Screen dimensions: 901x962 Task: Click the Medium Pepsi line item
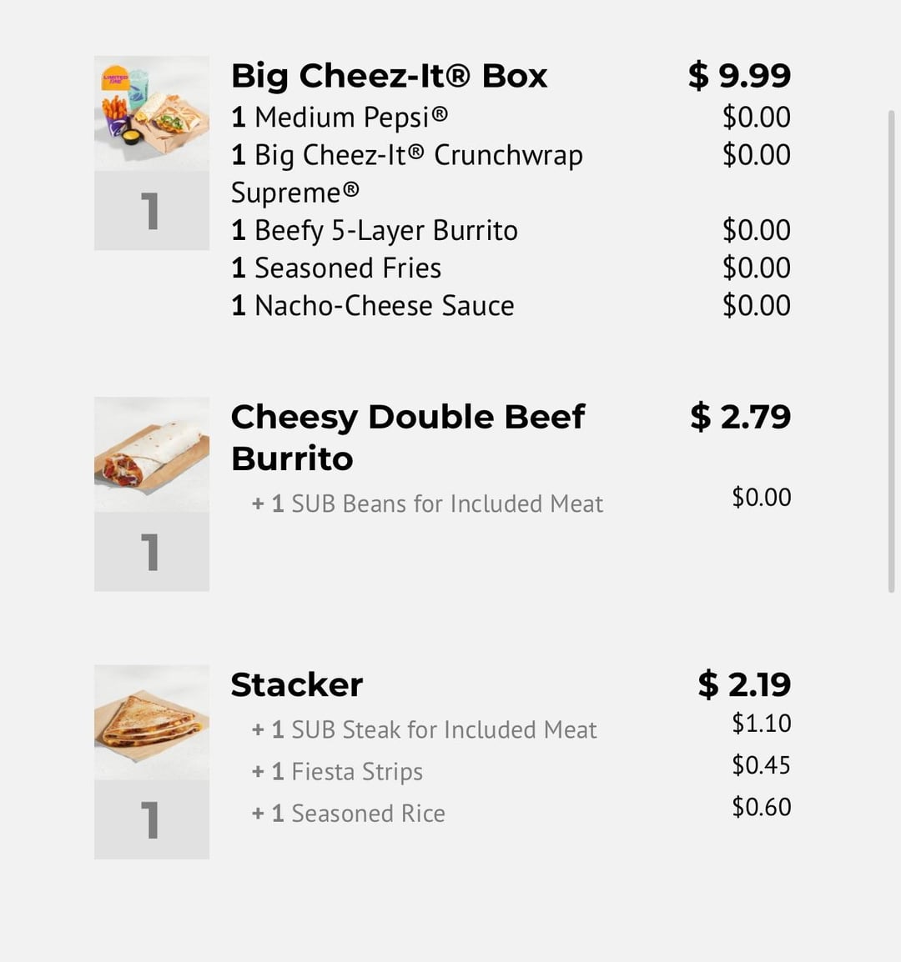tap(340, 118)
